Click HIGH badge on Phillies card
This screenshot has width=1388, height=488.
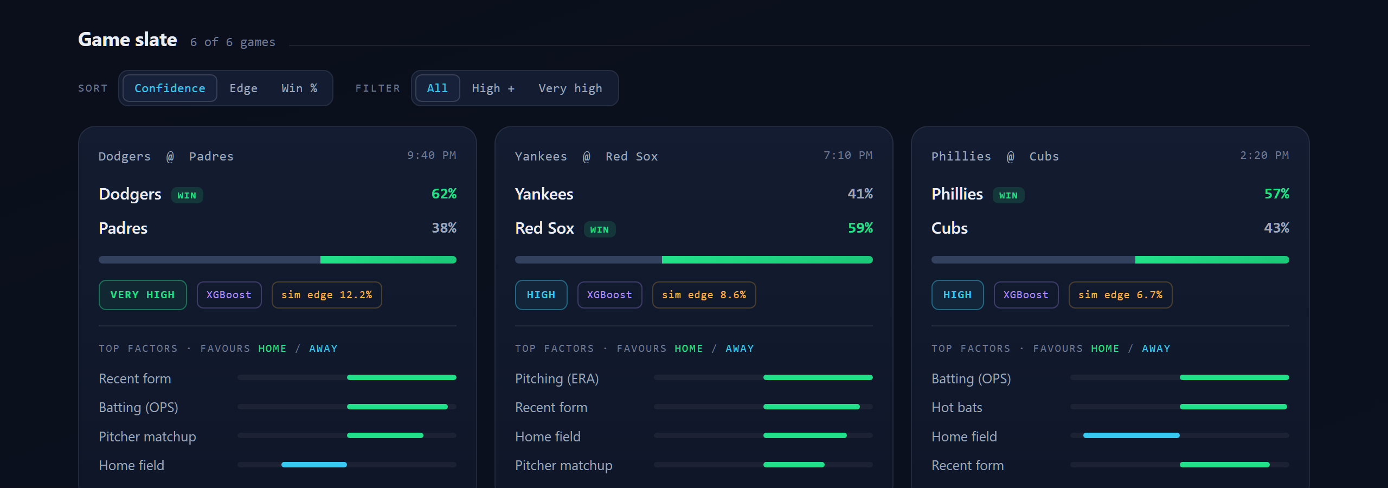click(x=958, y=295)
